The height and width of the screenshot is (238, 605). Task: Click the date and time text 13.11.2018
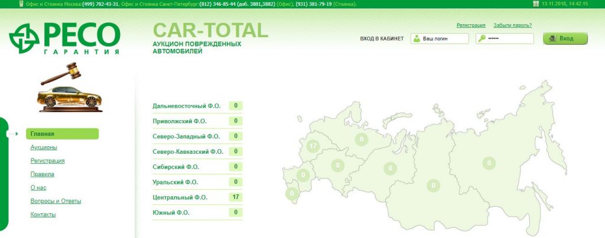(565, 4)
